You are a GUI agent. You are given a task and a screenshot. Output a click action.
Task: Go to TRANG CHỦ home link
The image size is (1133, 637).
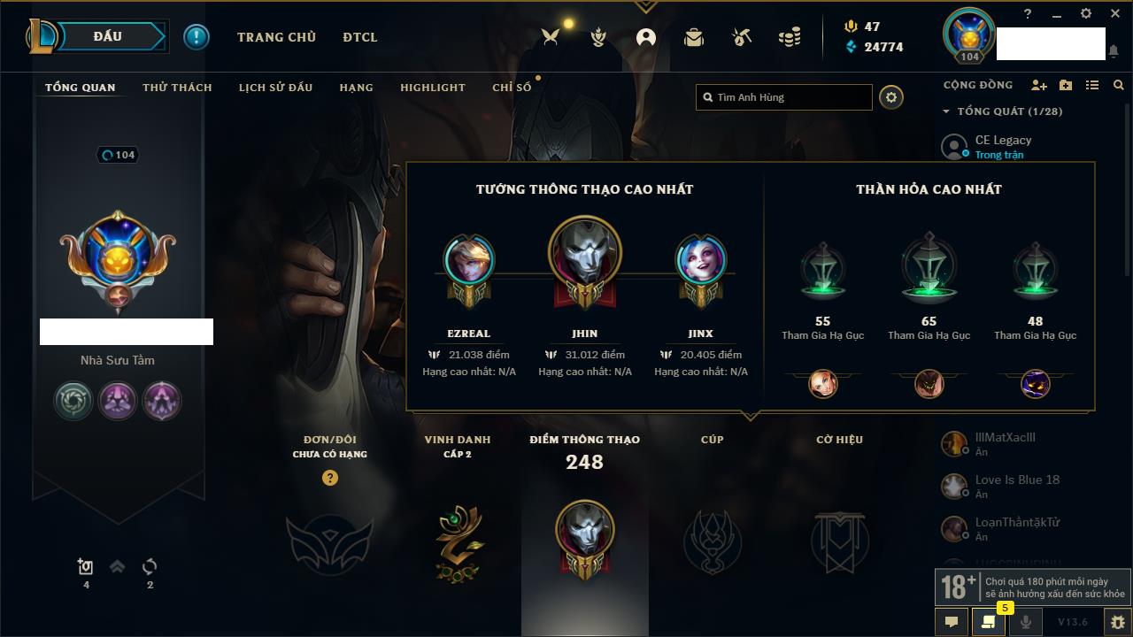coord(276,37)
